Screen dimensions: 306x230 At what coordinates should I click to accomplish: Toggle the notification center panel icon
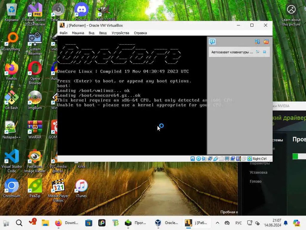pyautogui.click(x=212, y=41)
